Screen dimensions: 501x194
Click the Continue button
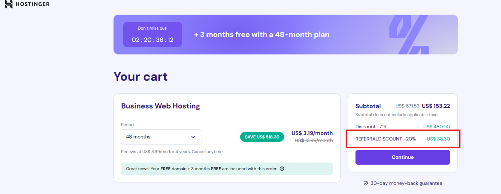[402, 157]
